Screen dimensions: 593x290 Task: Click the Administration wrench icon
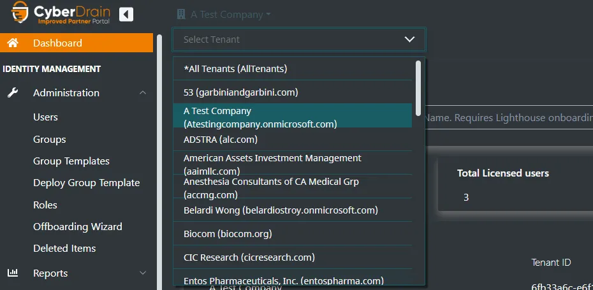tap(13, 92)
